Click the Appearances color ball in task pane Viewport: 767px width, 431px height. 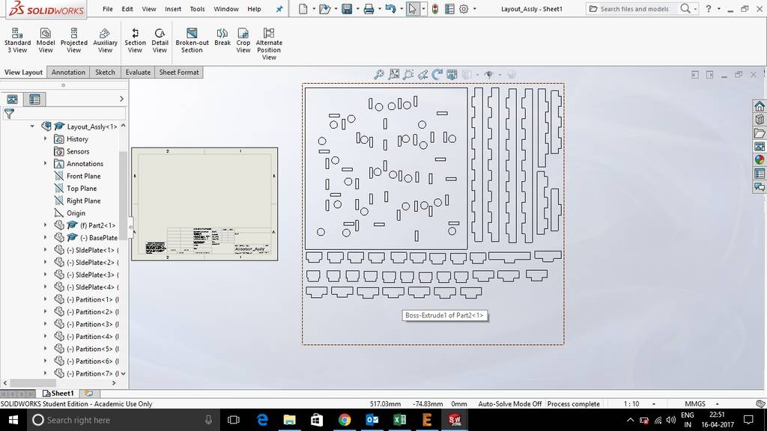pos(760,159)
